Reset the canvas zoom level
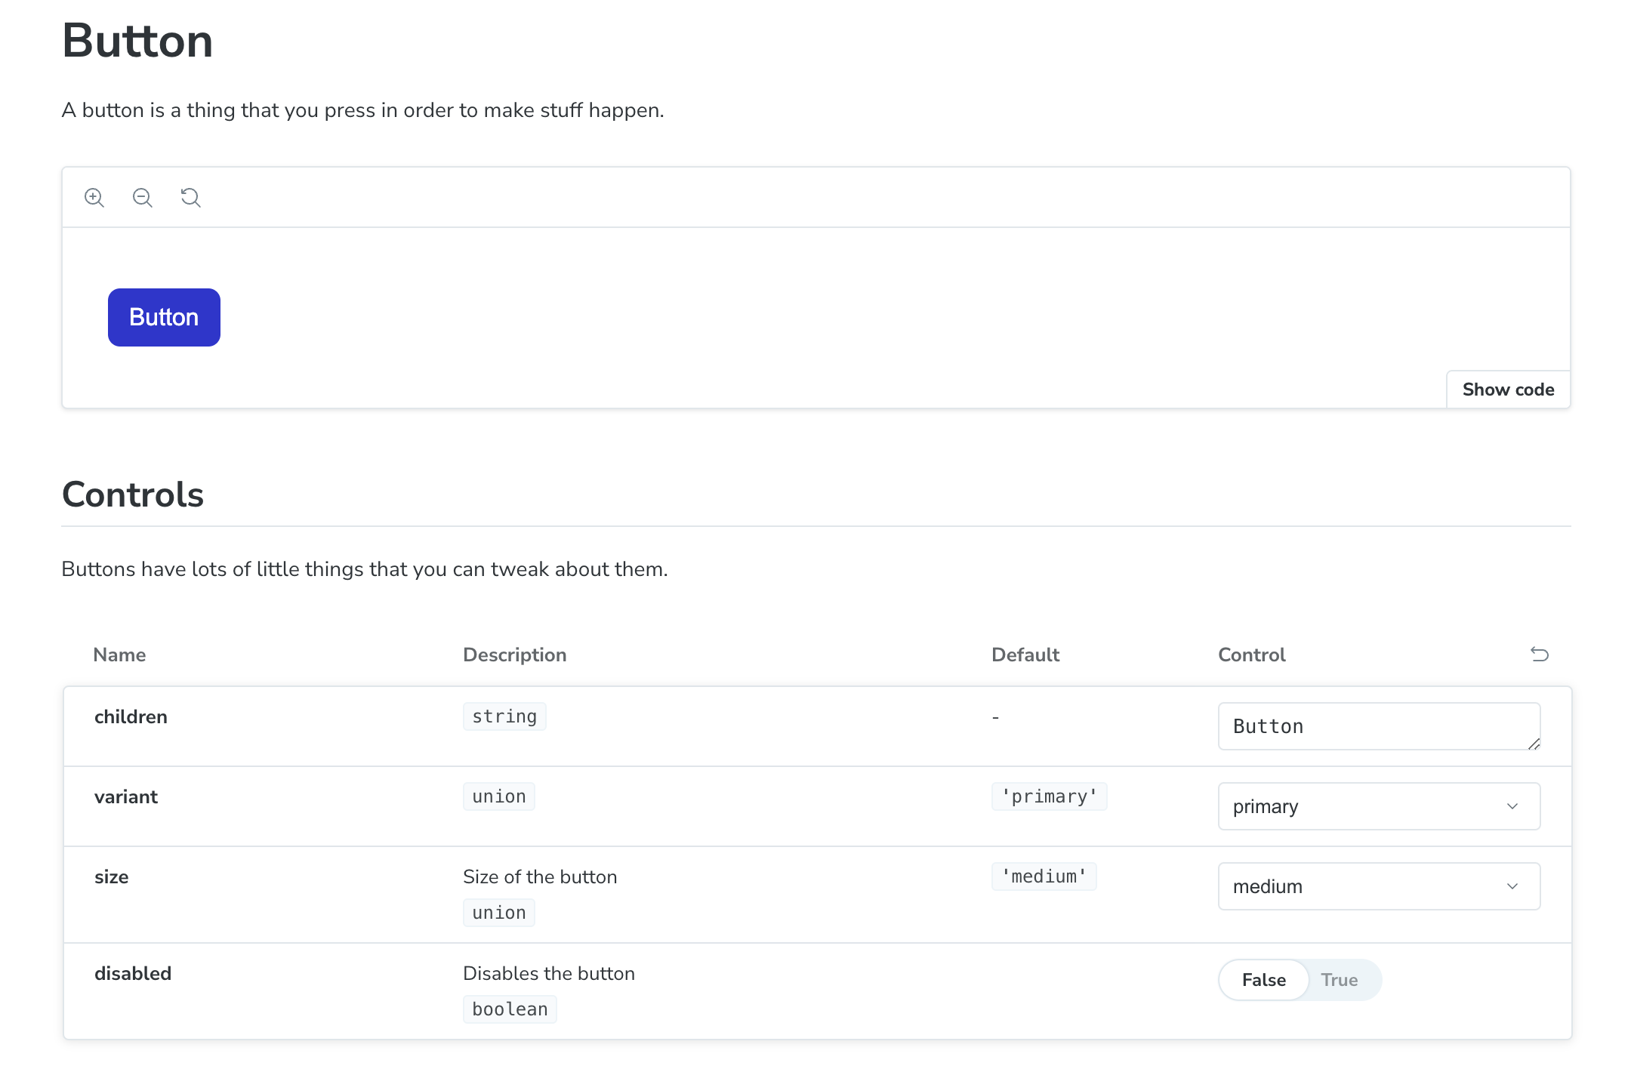 click(190, 197)
